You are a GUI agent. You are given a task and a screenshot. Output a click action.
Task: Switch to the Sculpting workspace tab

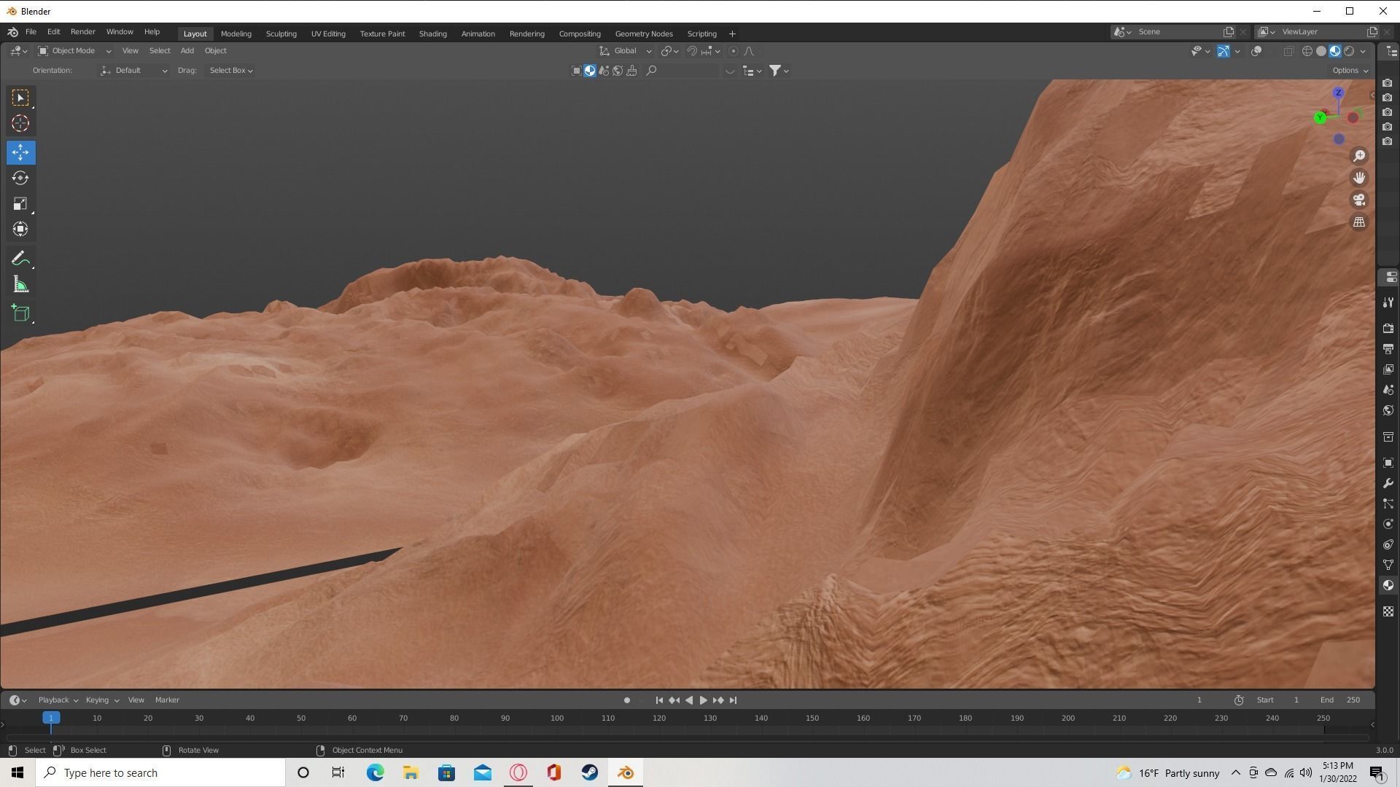click(281, 34)
